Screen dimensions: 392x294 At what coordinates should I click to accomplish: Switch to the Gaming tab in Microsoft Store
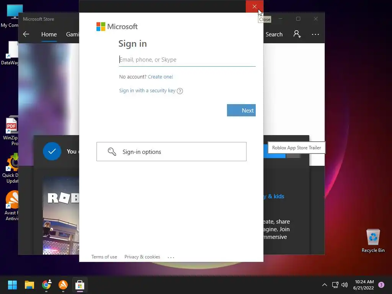point(72,34)
